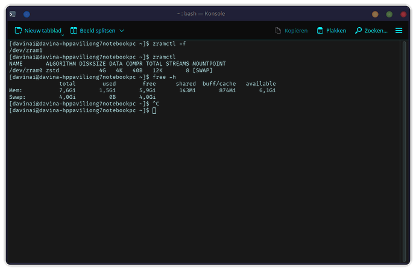The width and height of the screenshot is (416, 270).
Task: Click the '12K' TOTAL value
Action: click(157, 71)
